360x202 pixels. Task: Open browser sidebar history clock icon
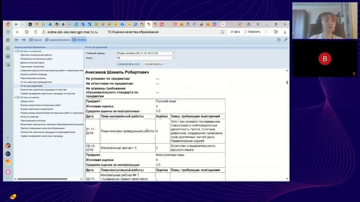8,32
